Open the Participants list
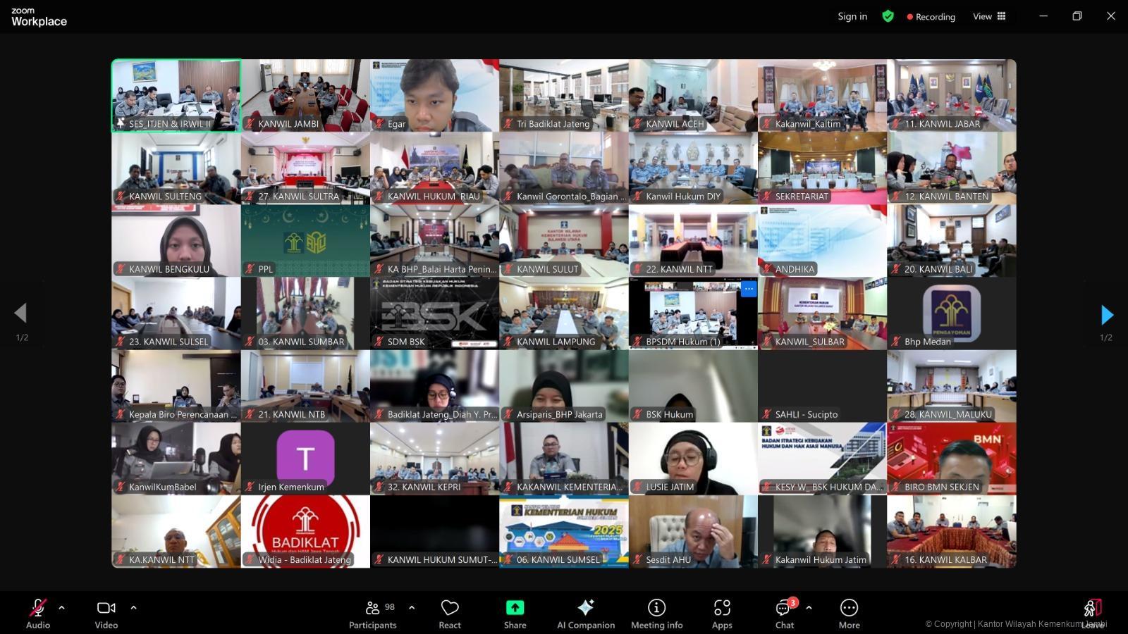The image size is (1128, 634). tap(373, 613)
